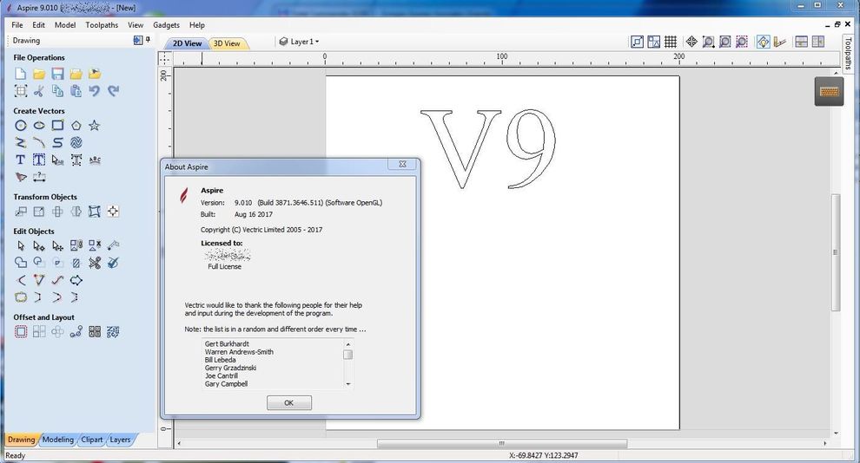
Task: Select the Draw Bezier Curve tool
Action: point(57,143)
